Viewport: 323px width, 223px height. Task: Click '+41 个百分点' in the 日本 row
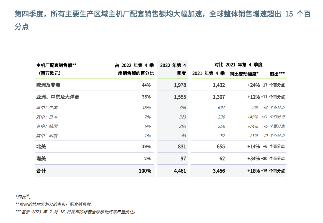pyautogui.click(x=273, y=117)
